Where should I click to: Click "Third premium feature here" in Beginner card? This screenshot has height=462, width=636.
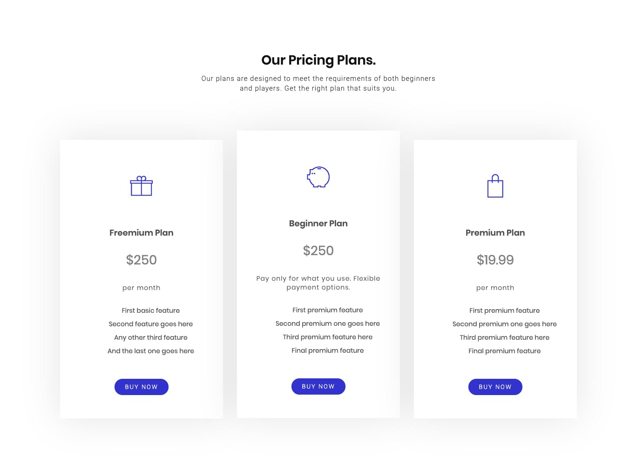[x=328, y=337]
